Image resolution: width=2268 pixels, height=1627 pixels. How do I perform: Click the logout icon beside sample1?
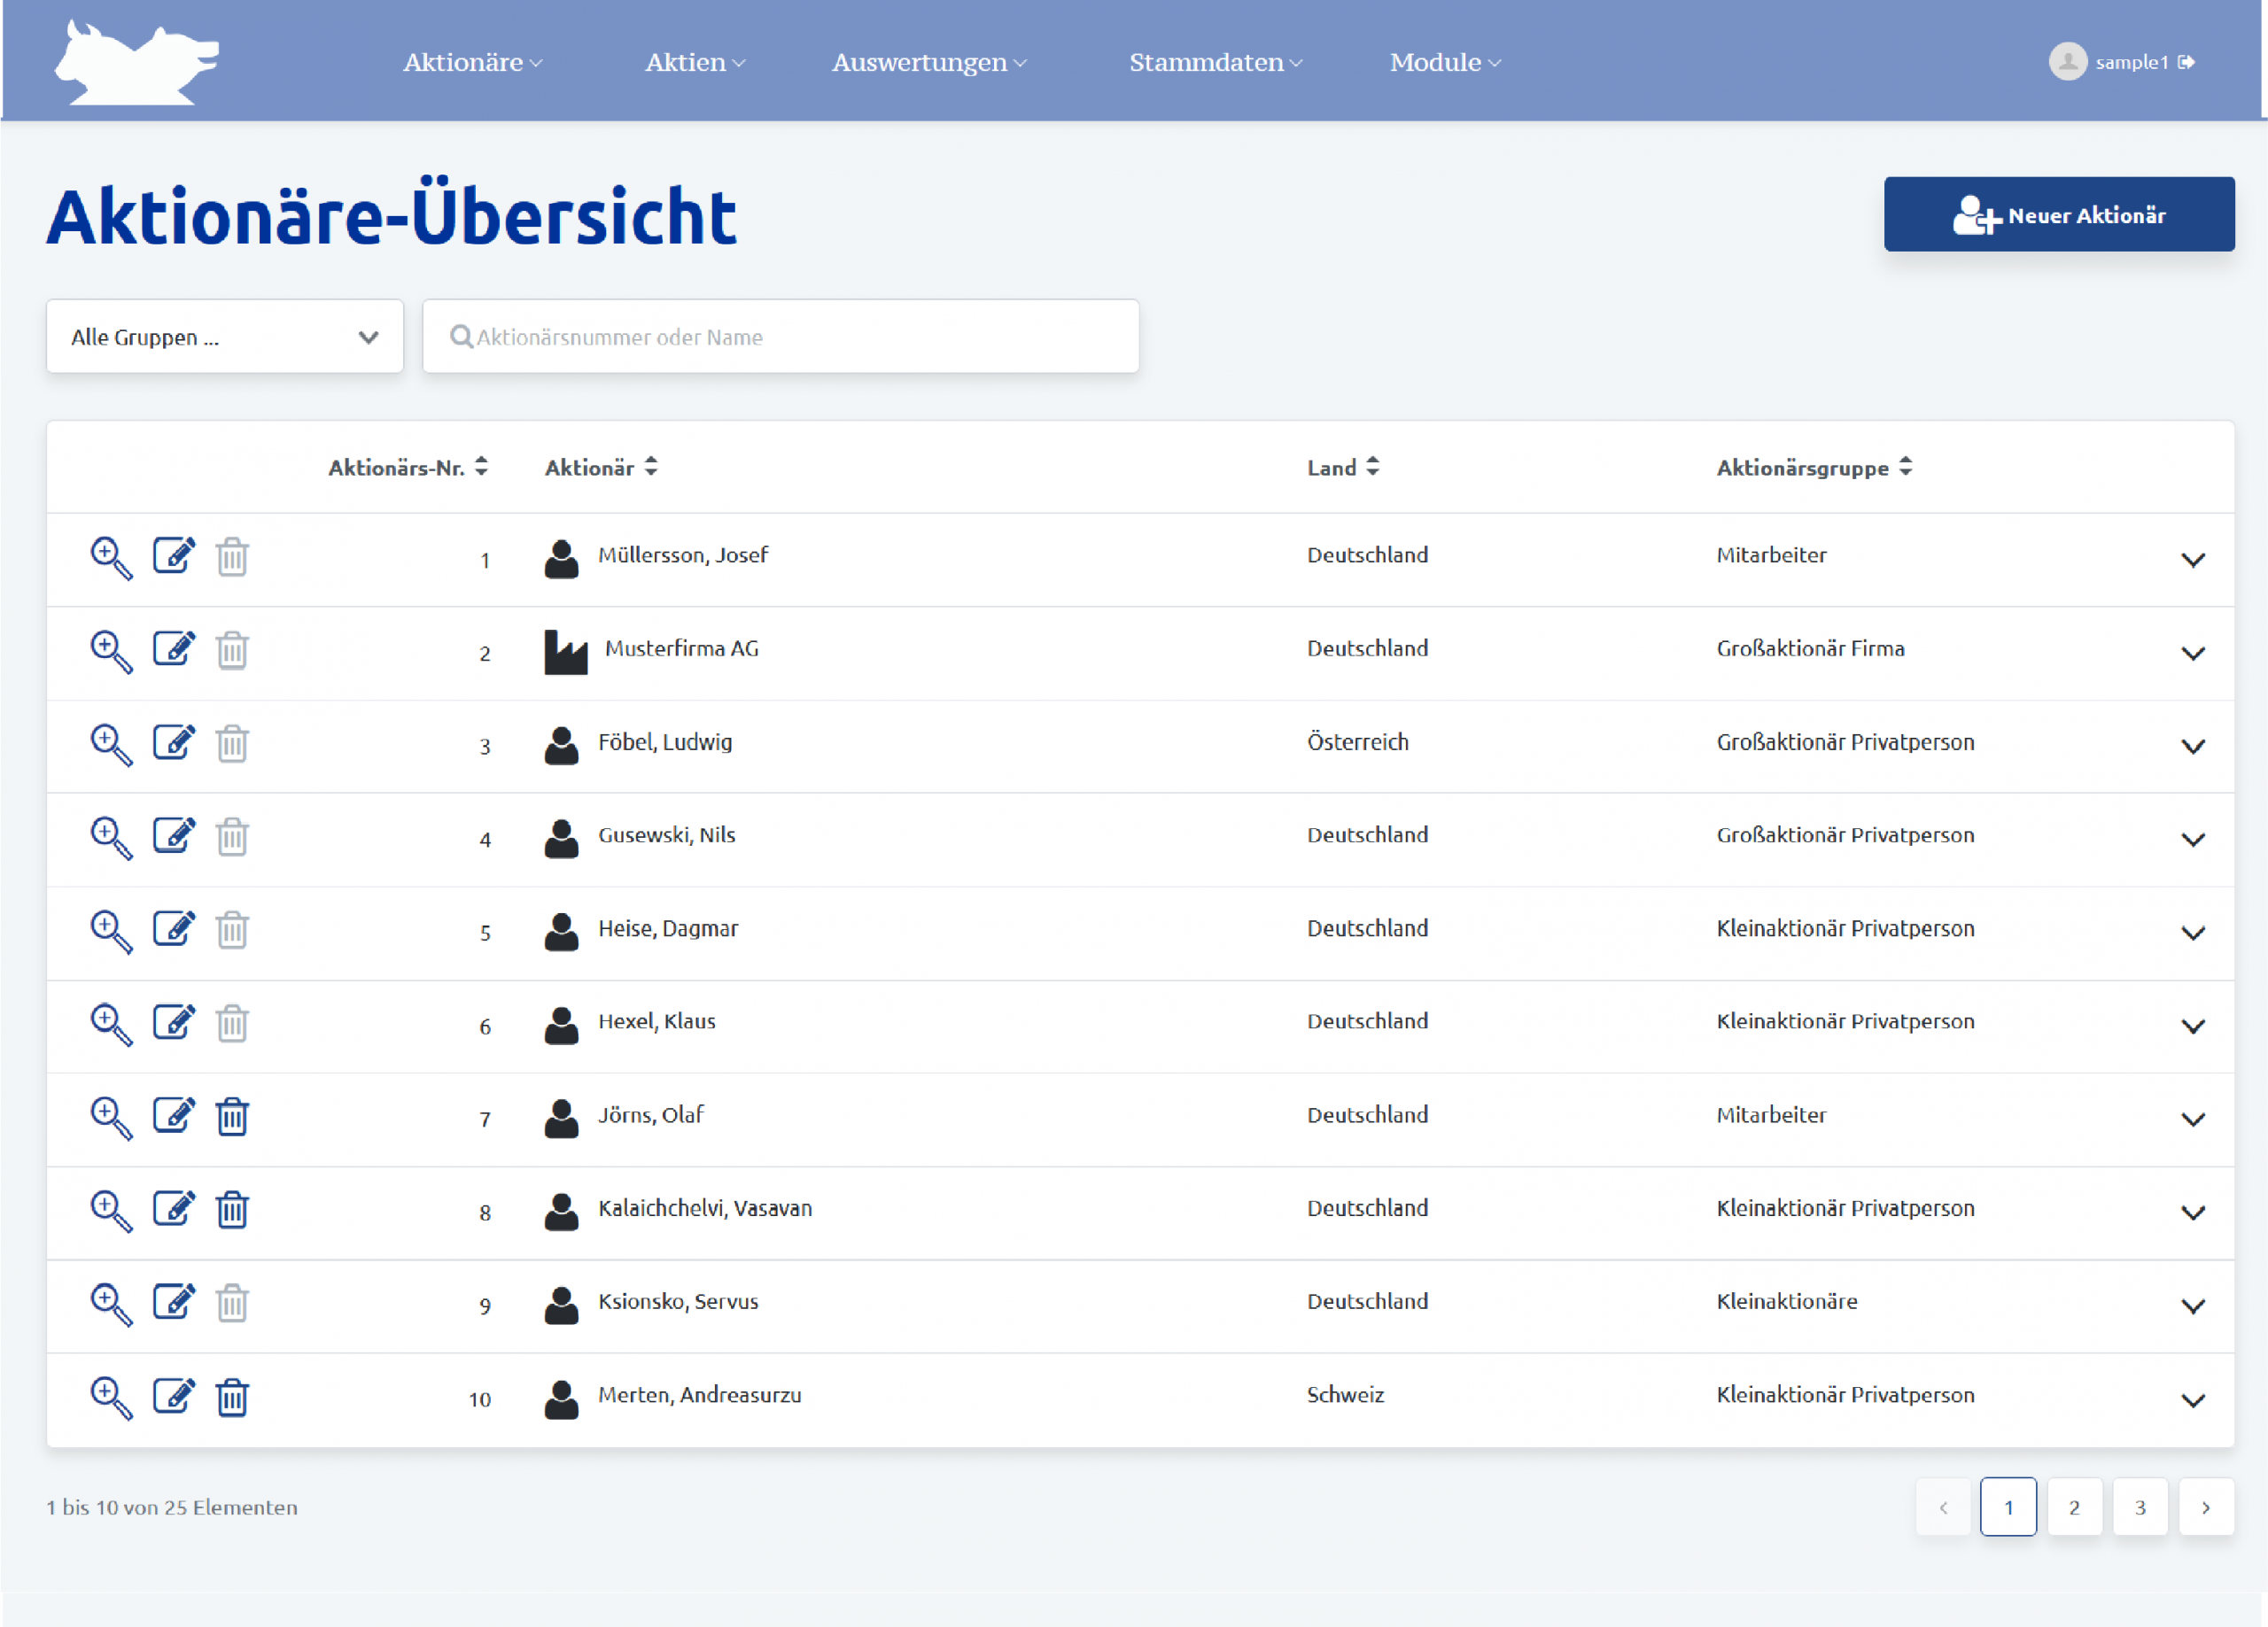2186,62
